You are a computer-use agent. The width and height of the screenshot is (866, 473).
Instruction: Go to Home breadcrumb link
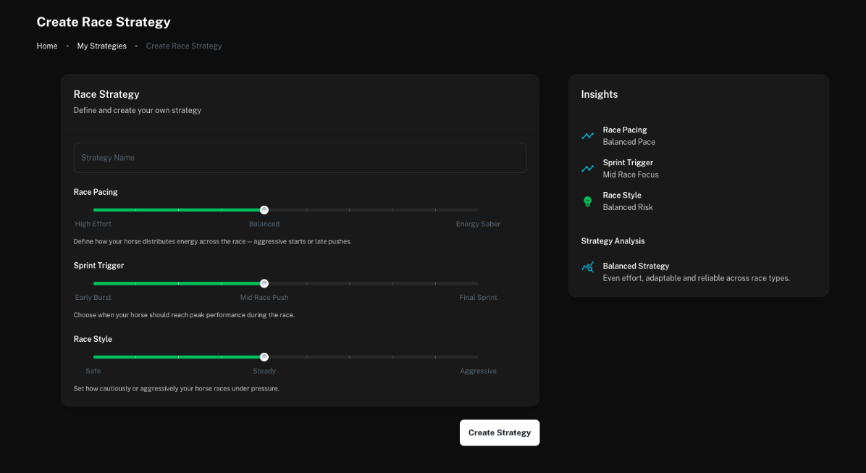pyautogui.click(x=47, y=46)
